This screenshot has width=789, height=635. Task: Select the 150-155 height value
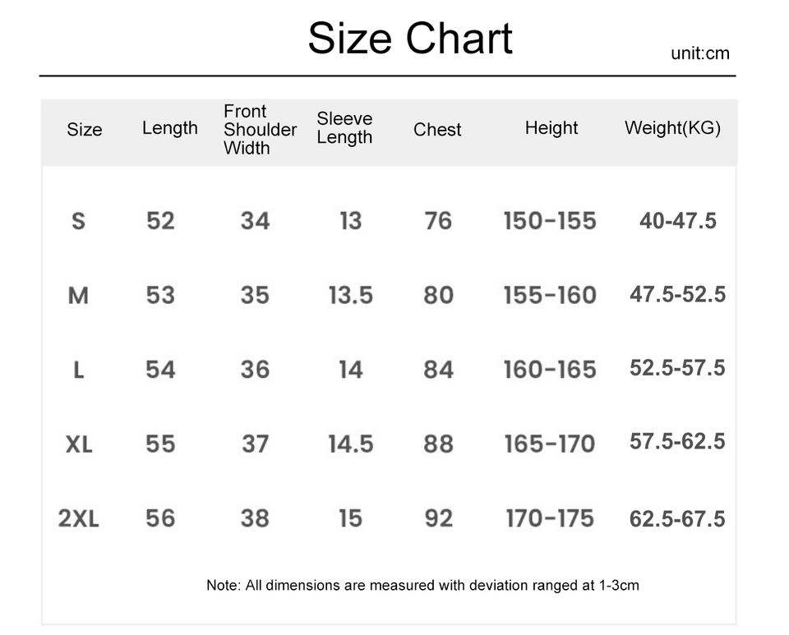550,221
